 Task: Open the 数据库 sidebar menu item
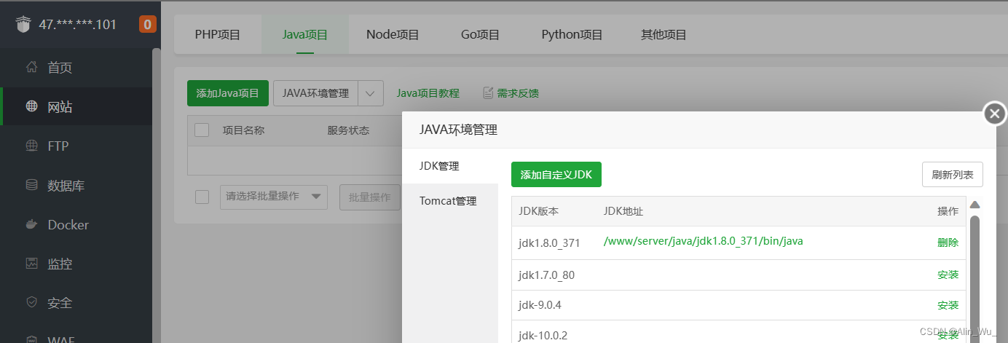[x=76, y=186]
